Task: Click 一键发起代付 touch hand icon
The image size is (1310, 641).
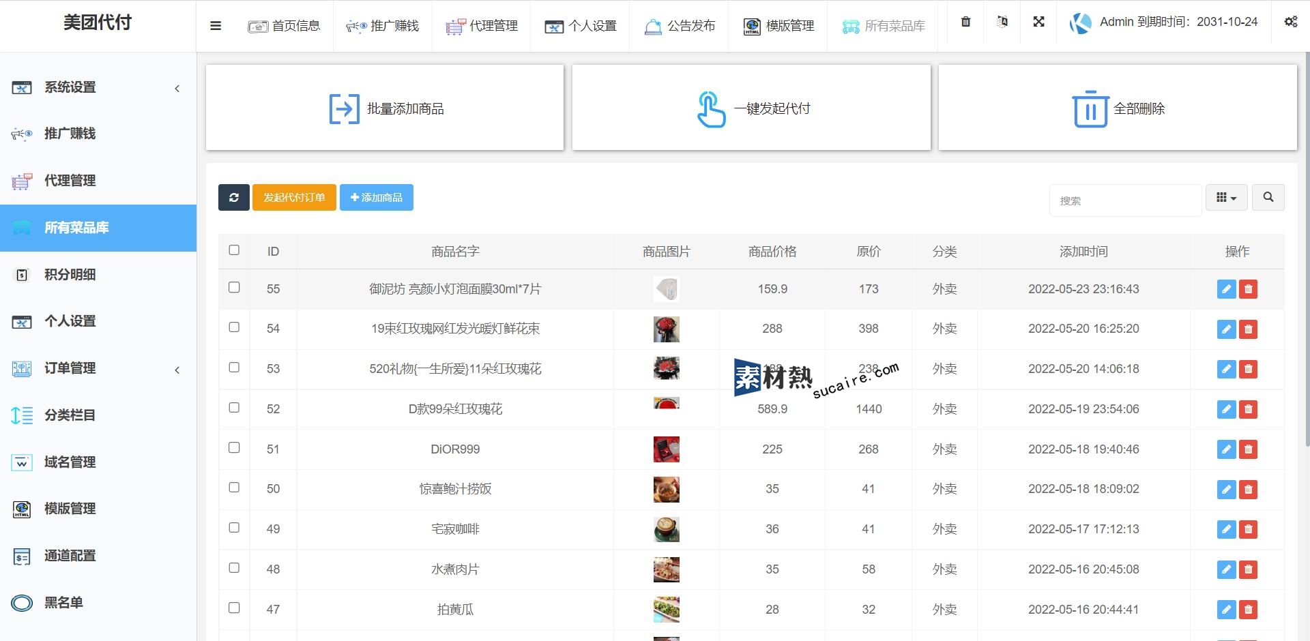Action: [x=710, y=109]
